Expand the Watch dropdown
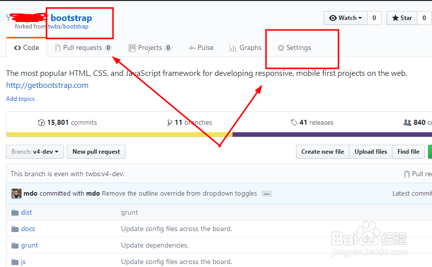The height and width of the screenshot is (267, 432). pyautogui.click(x=345, y=18)
